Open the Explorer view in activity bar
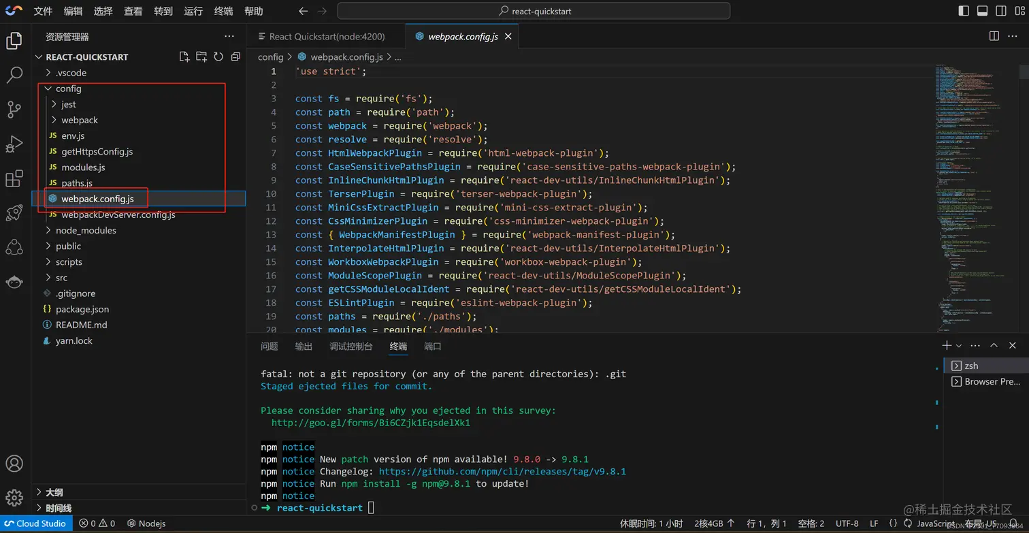 point(14,41)
